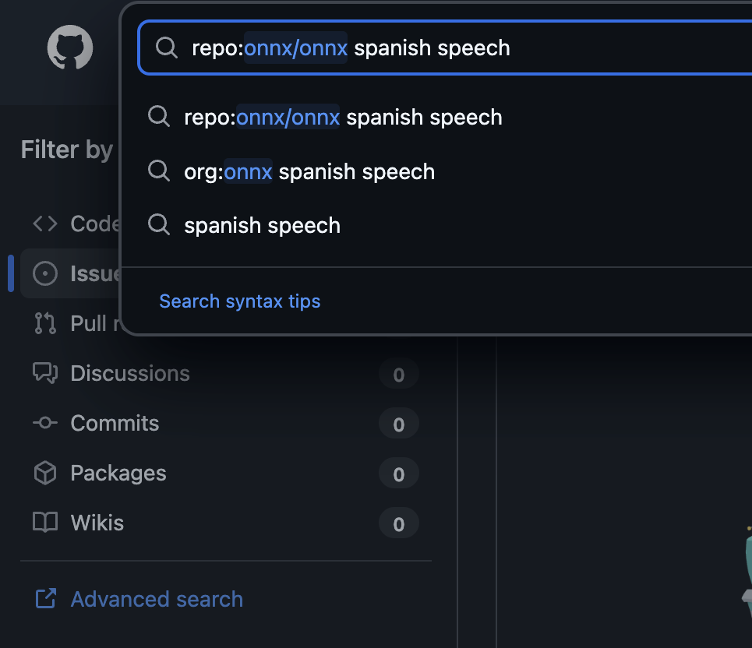Click the Wikis book icon
Screen dimensions: 752x648
(45, 523)
